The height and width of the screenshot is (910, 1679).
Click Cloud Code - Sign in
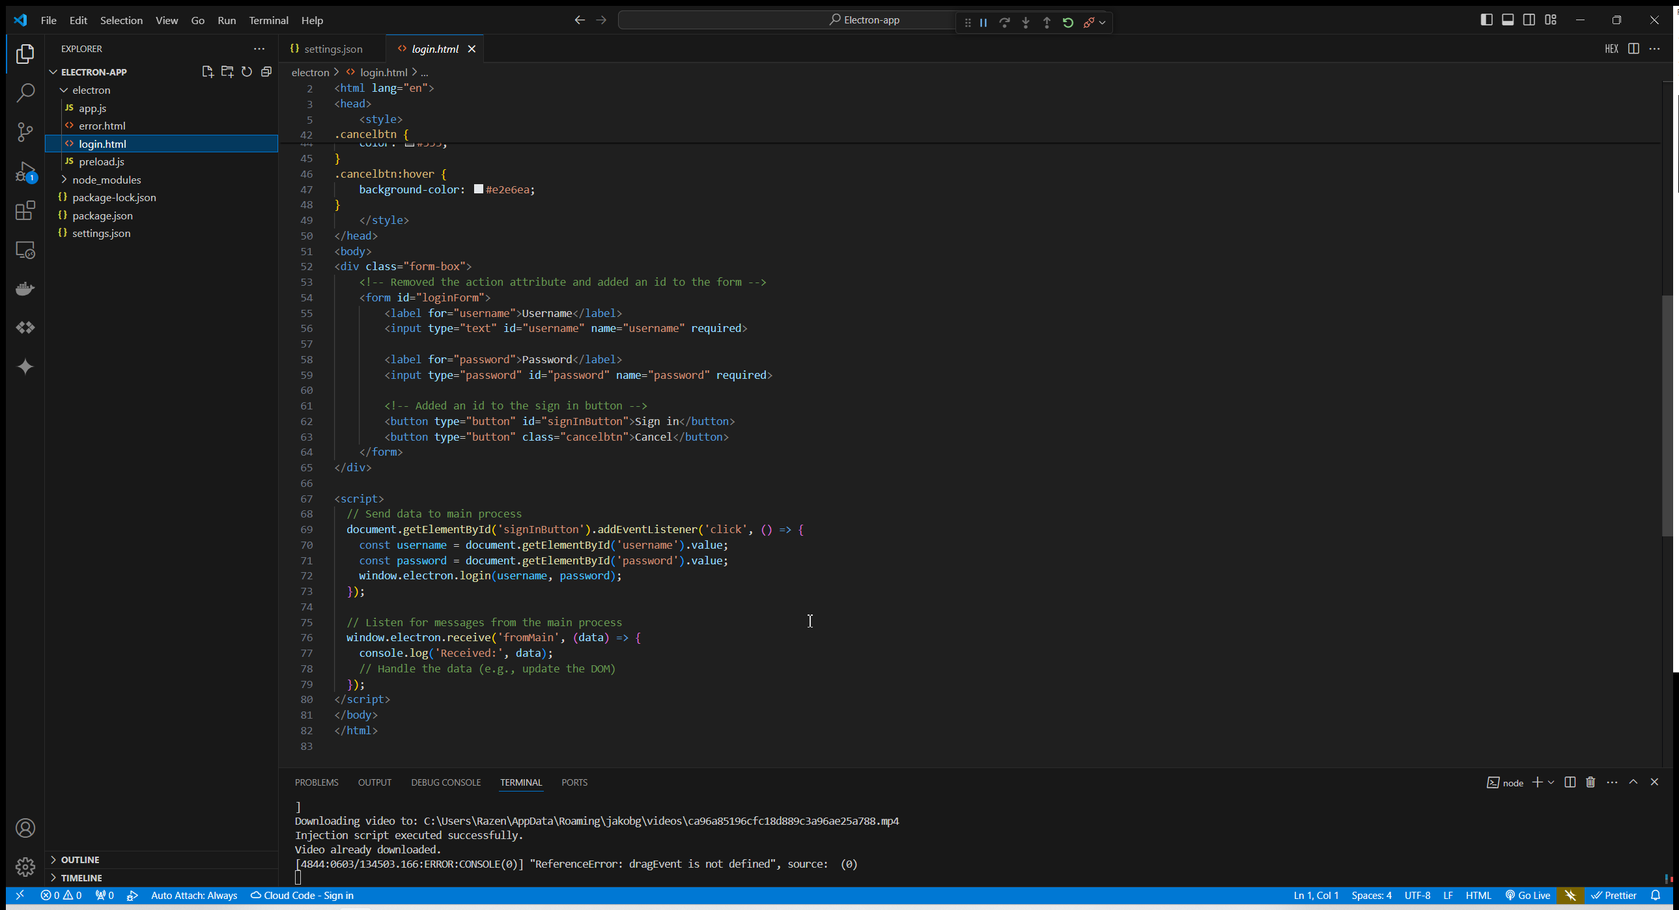pyautogui.click(x=302, y=896)
